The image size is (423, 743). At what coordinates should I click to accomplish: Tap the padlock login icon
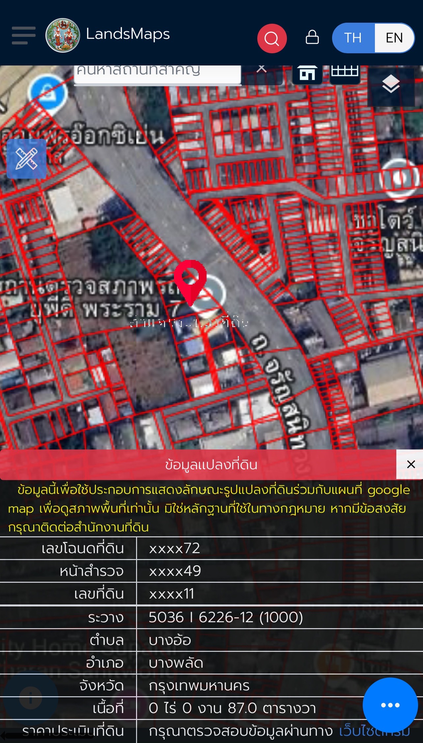click(x=312, y=37)
